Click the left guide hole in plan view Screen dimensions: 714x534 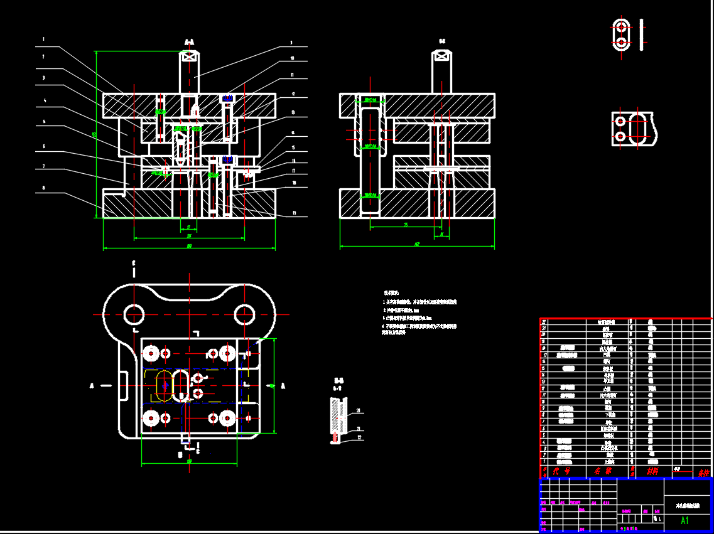pos(134,313)
